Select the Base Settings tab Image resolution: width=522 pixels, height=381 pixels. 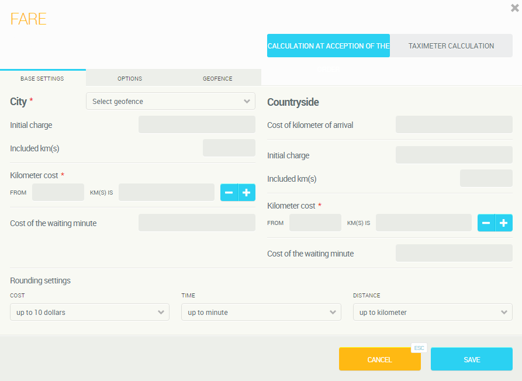(42, 78)
